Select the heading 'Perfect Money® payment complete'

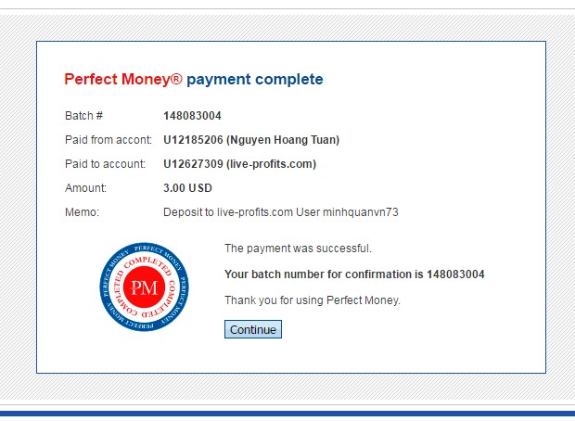(x=194, y=80)
